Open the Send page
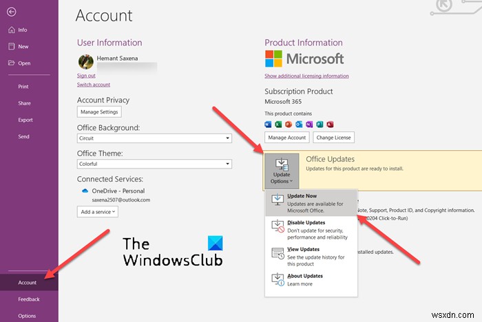This screenshot has width=482, height=322. 23,136
